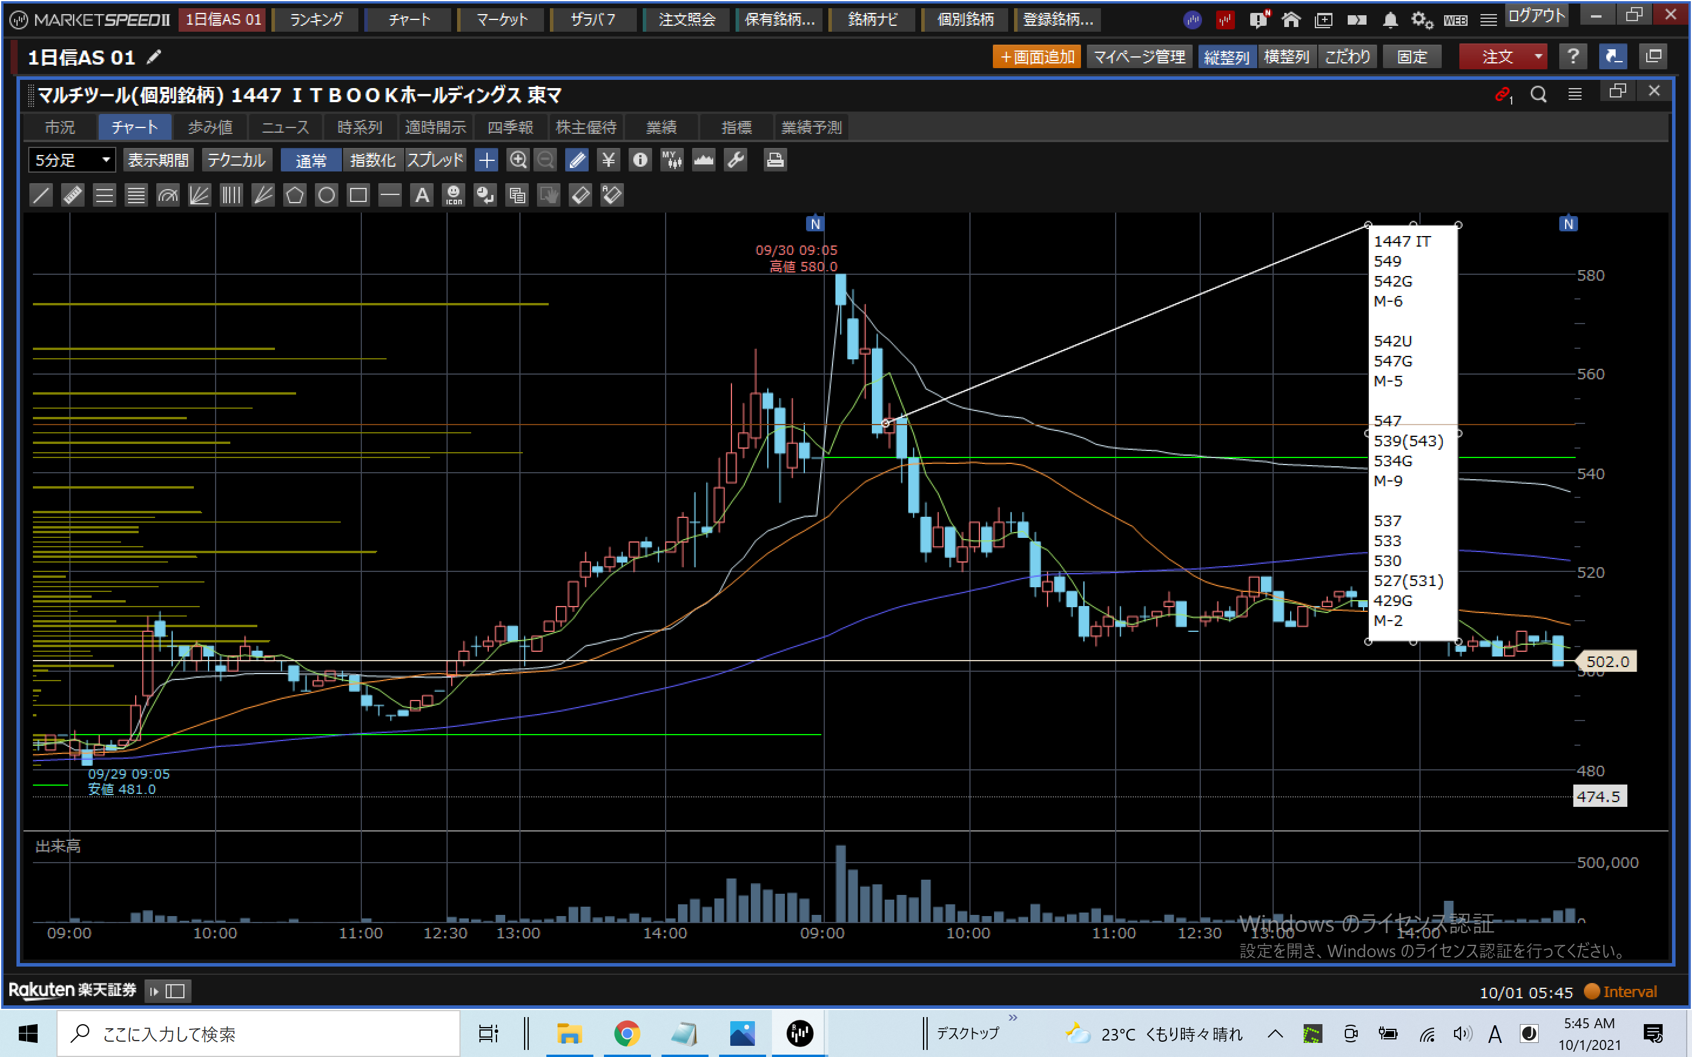Zoom in on chart with magnifier plus
The width and height of the screenshot is (1692, 1057).
coord(518,160)
